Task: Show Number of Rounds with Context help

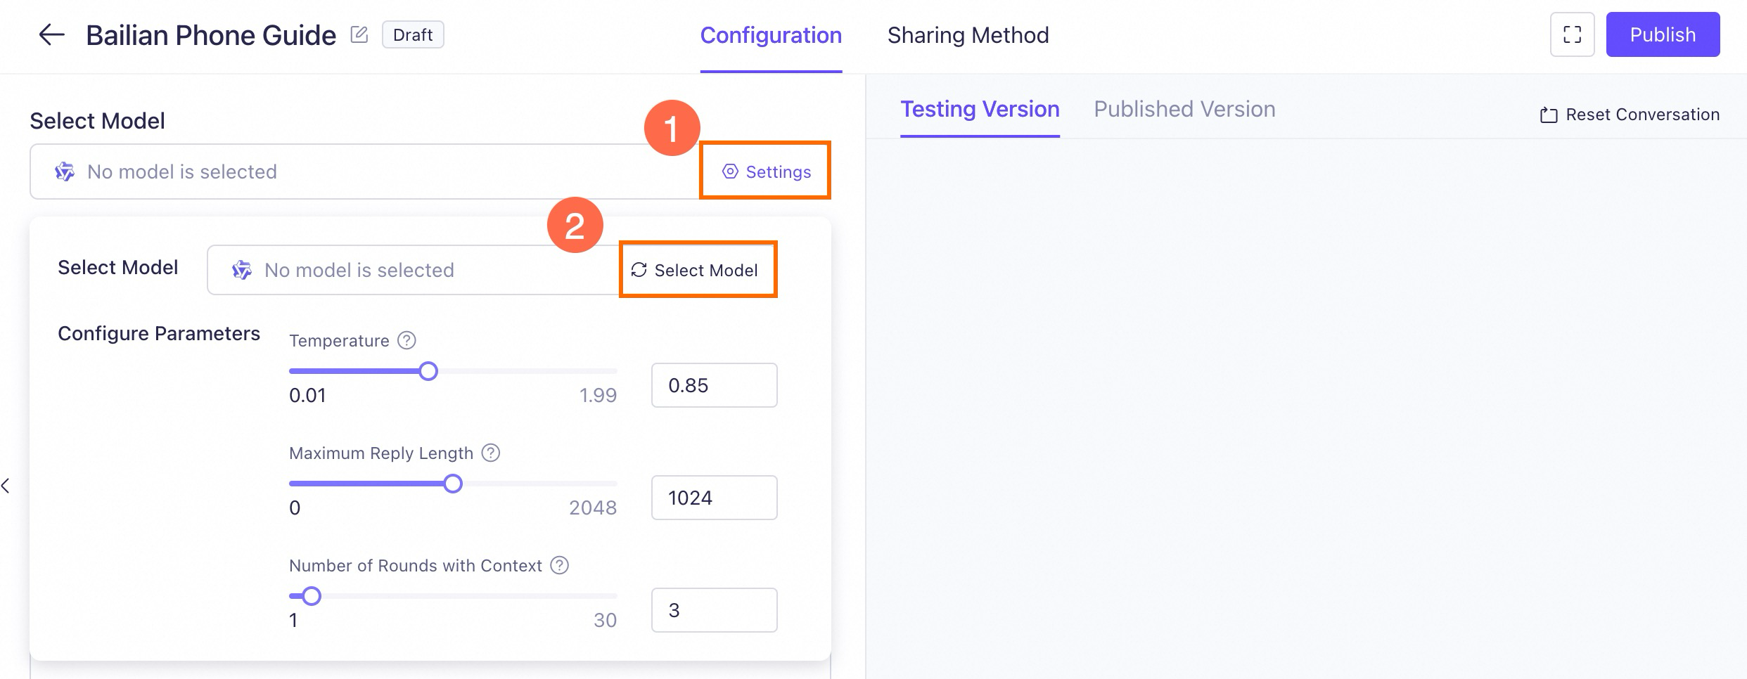Action: pyautogui.click(x=559, y=565)
